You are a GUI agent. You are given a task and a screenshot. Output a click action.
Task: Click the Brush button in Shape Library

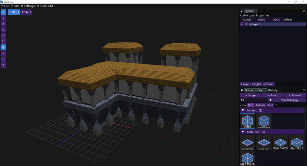(x=273, y=95)
